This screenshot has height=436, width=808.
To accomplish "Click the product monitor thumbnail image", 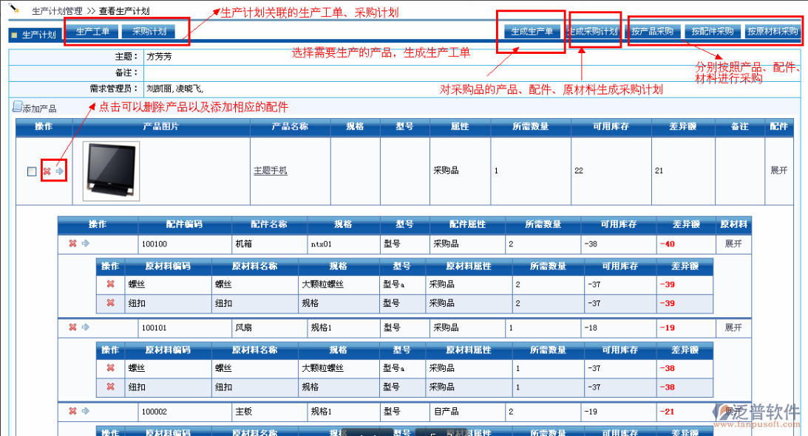I will click(x=110, y=170).
